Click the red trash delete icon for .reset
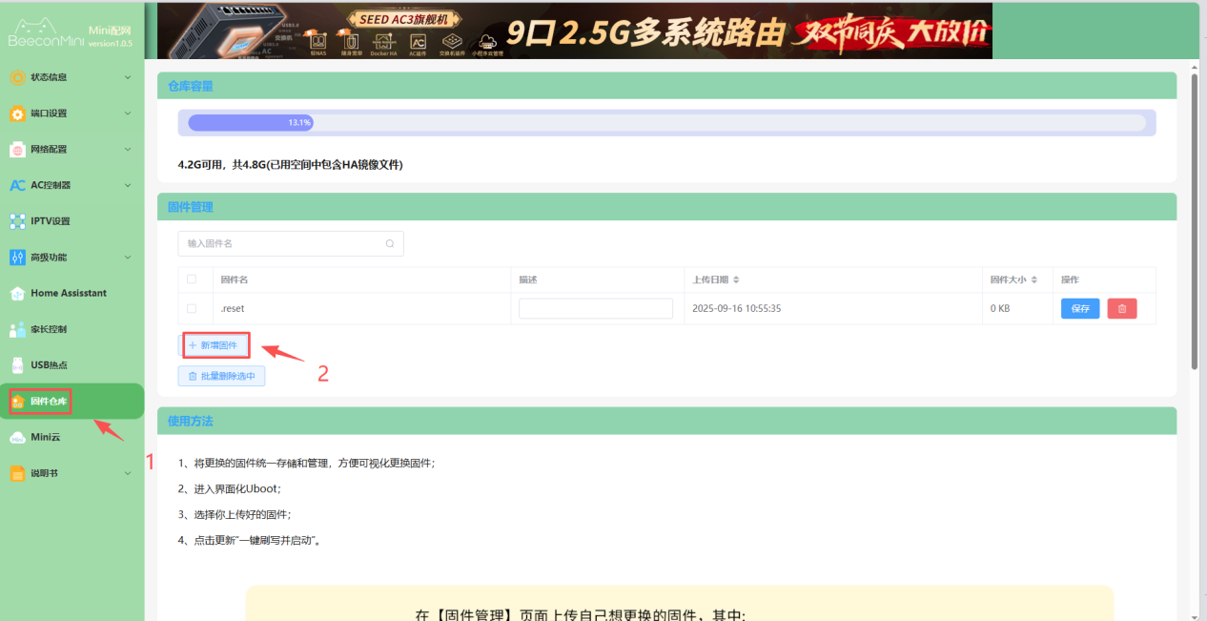Image resolution: width=1207 pixels, height=621 pixels. pos(1122,309)
